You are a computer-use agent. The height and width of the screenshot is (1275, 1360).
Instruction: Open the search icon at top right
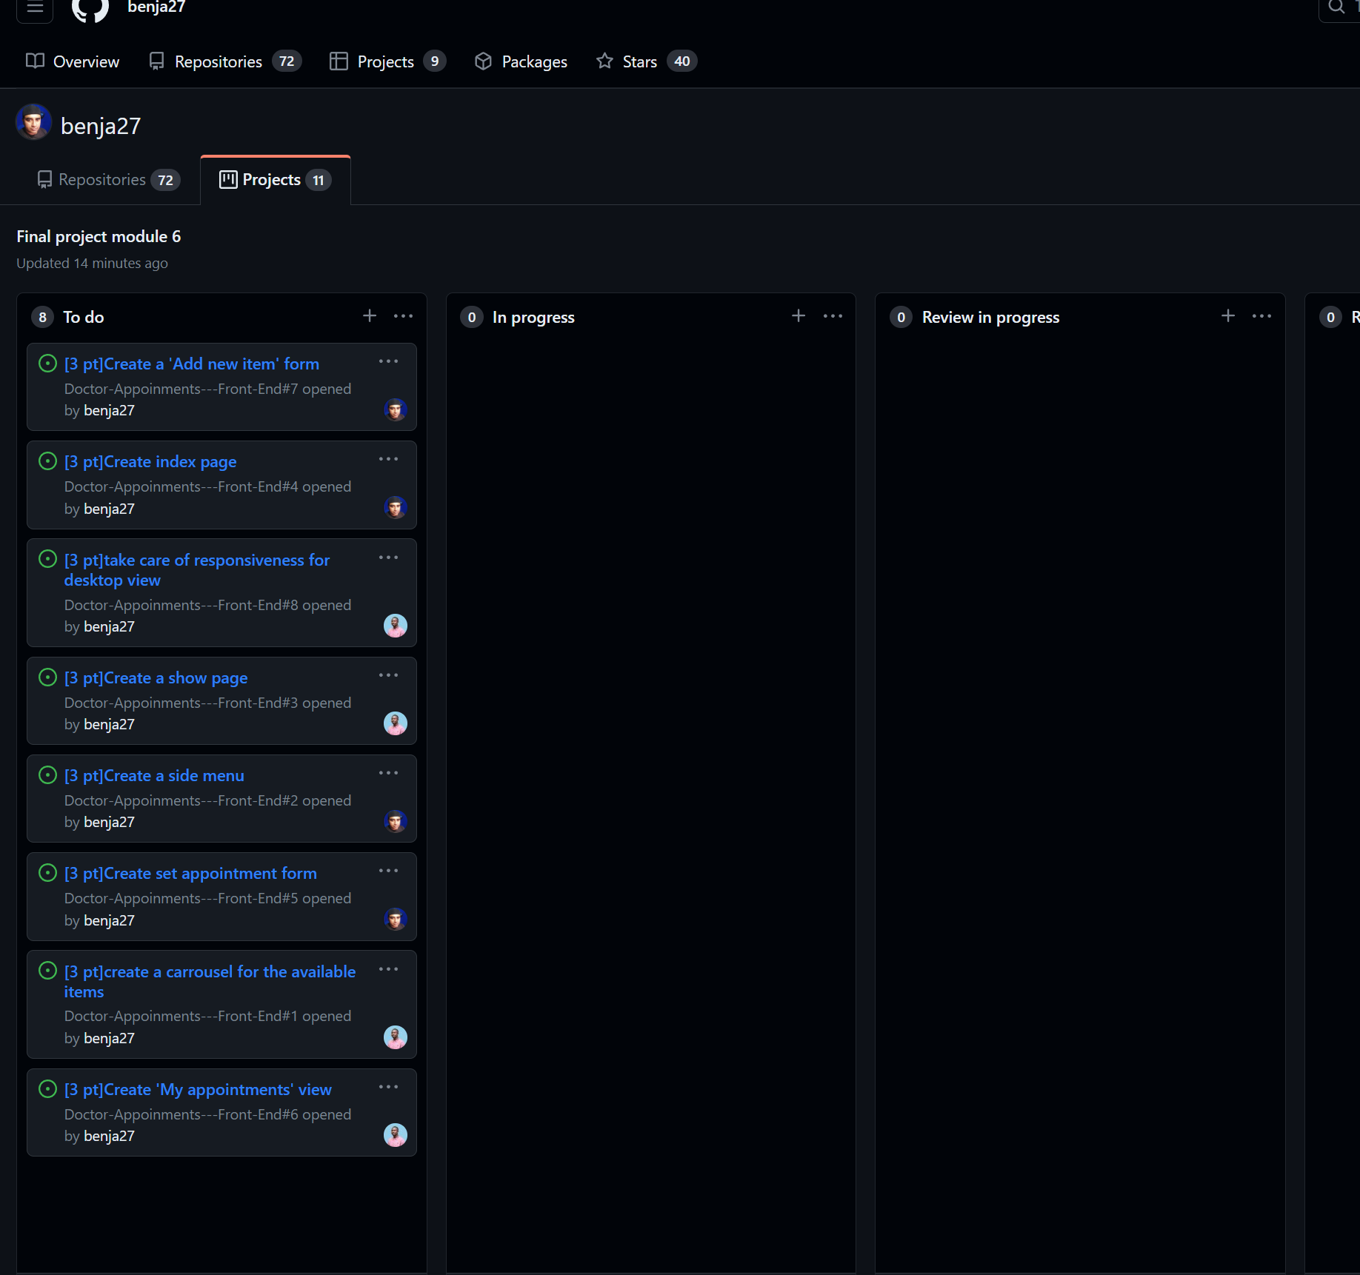coord(1336,7)
